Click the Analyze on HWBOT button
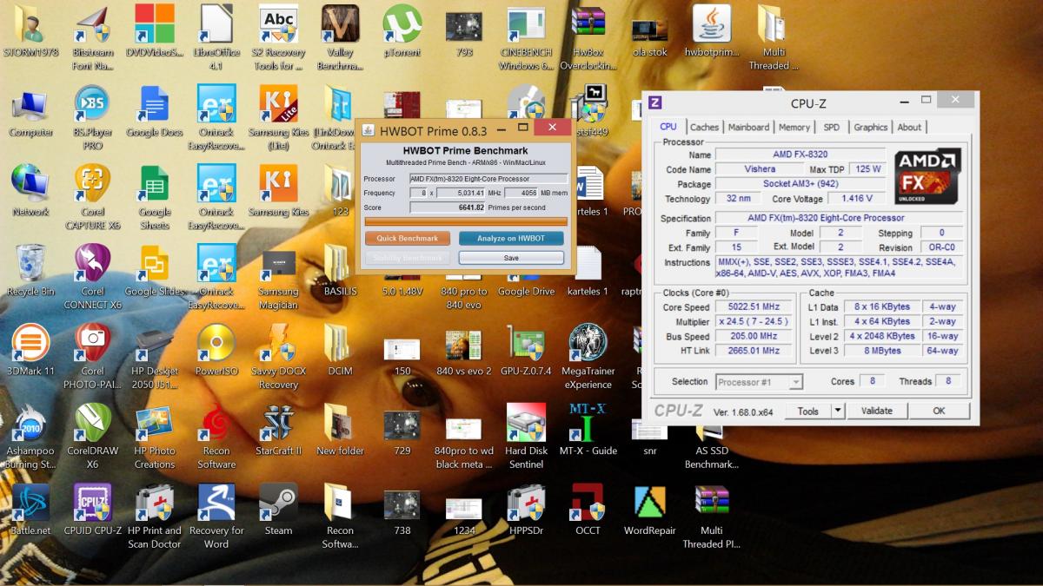This screenshot has height=586, width=1043. (x=511, y=239)
